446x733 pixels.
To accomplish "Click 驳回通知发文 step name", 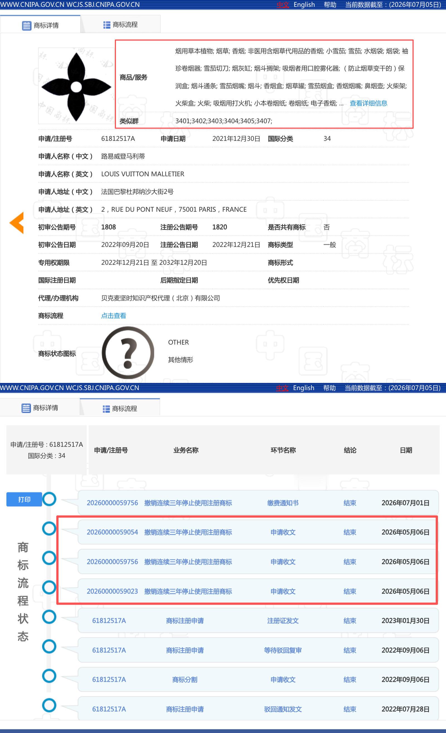I will pos(283,709).
